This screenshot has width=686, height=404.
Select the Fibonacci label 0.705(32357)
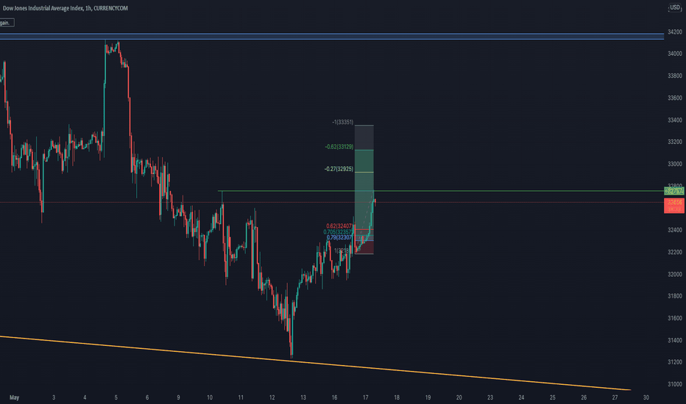pyautogui.click(x=338, y=232)
